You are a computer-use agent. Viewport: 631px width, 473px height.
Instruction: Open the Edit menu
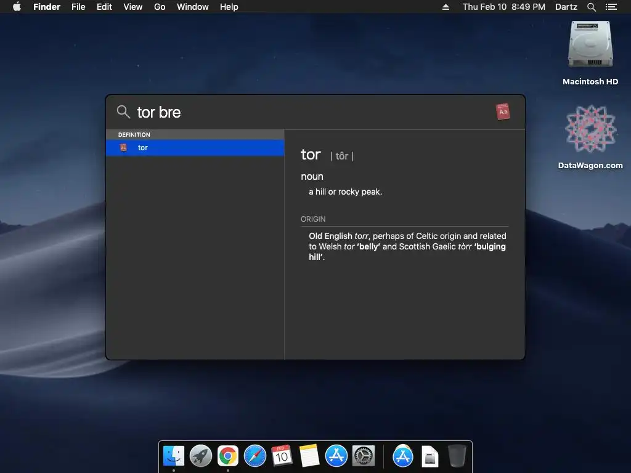pos(104,7)
